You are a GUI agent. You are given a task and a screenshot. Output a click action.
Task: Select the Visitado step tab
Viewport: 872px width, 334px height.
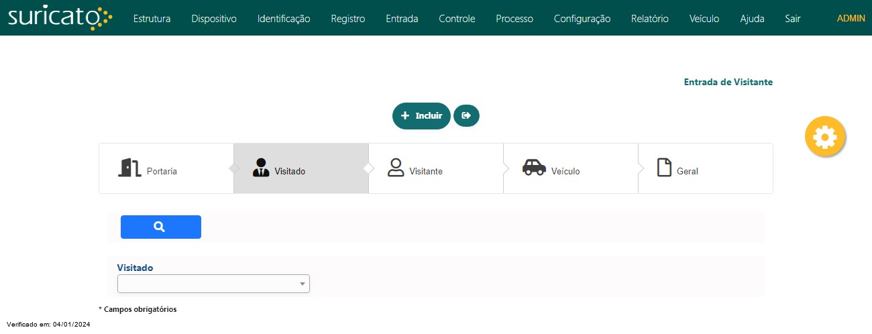click(x=301, y=168)
